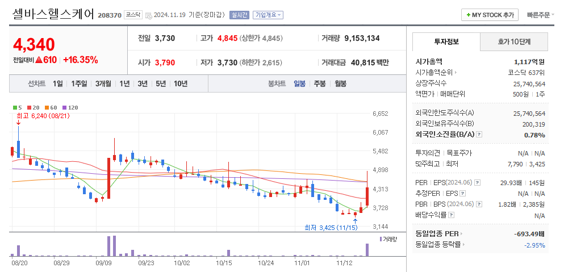This screenshot has width=564, height=272.
Task: Show 5년 line chart
Action: pyautogui.click(x=161, y=84)
